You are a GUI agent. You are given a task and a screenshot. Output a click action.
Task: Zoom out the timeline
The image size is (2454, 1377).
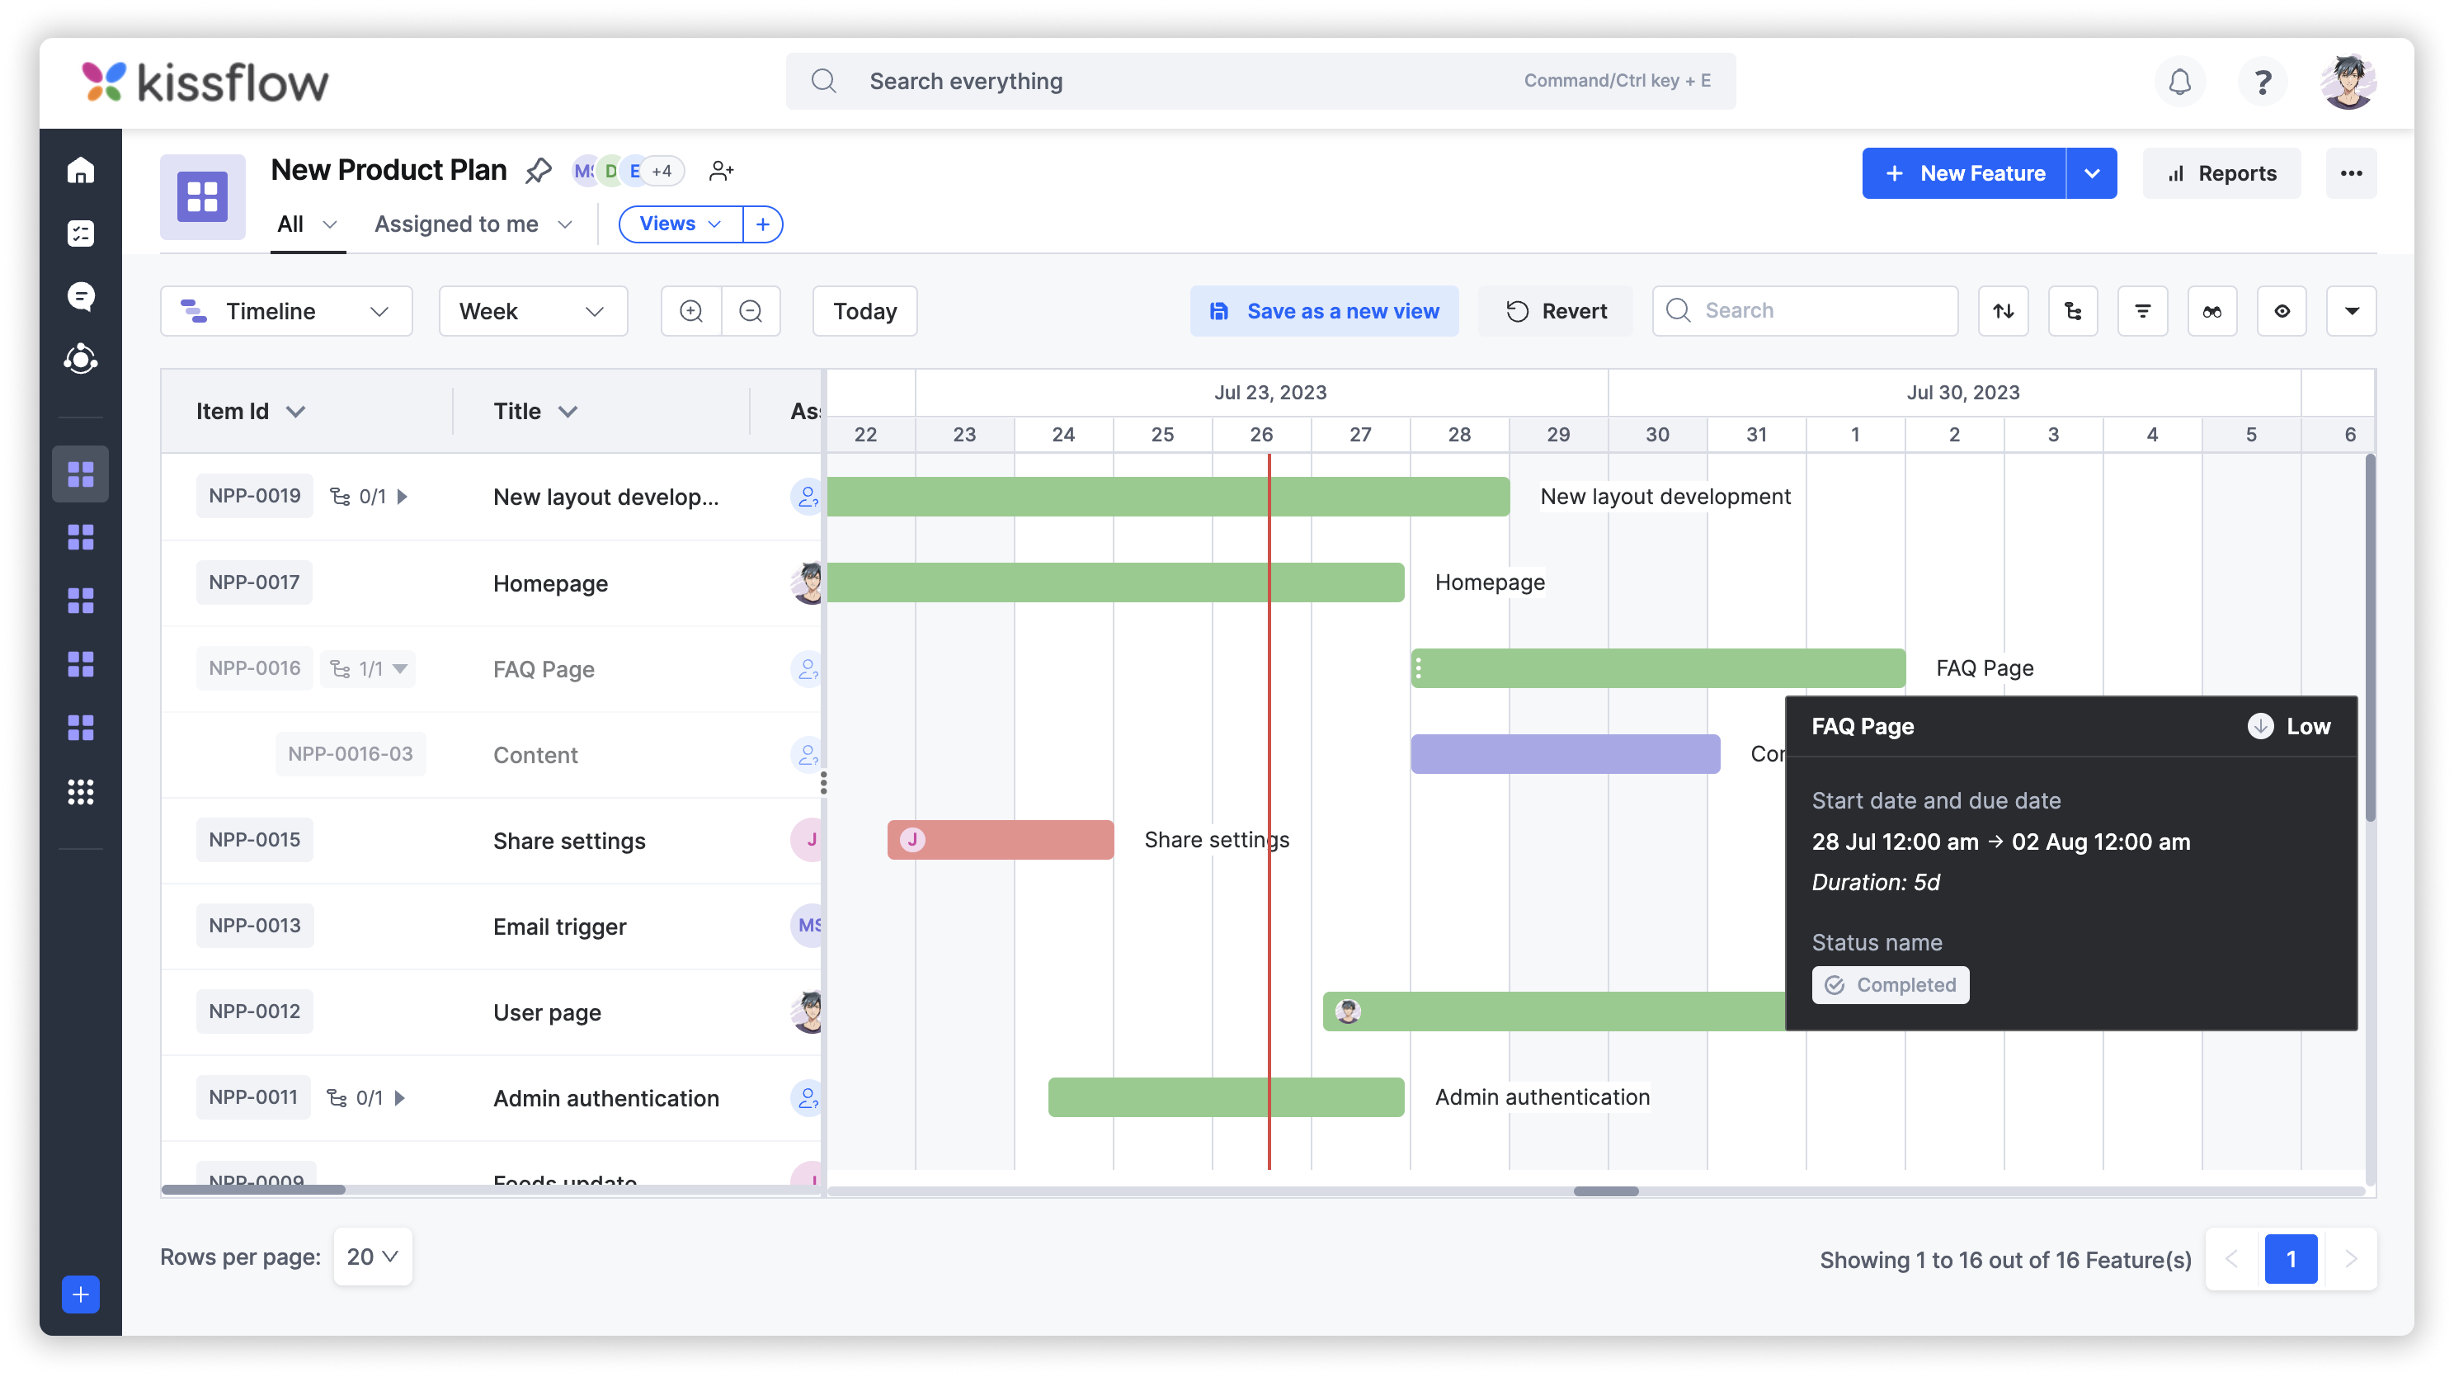coord(751,311)
